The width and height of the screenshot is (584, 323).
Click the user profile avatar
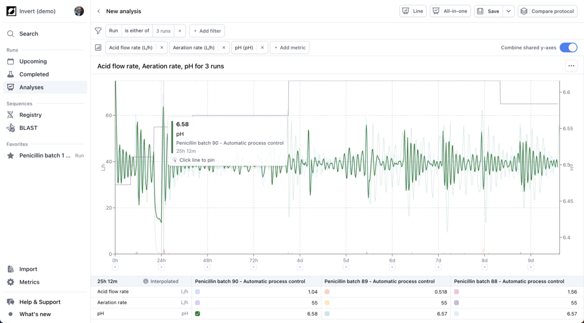[x=79, y=11]
